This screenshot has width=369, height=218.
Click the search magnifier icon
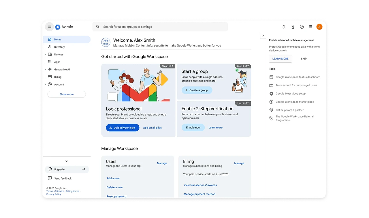point(98,27)
